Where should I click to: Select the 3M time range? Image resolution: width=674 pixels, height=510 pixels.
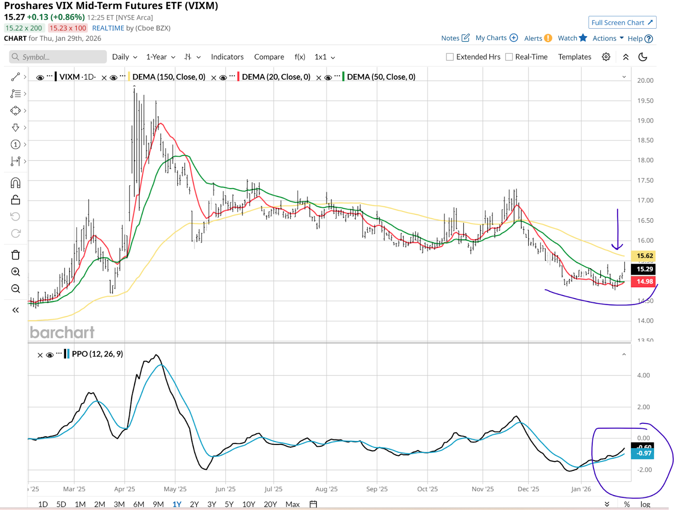[119, 504]
